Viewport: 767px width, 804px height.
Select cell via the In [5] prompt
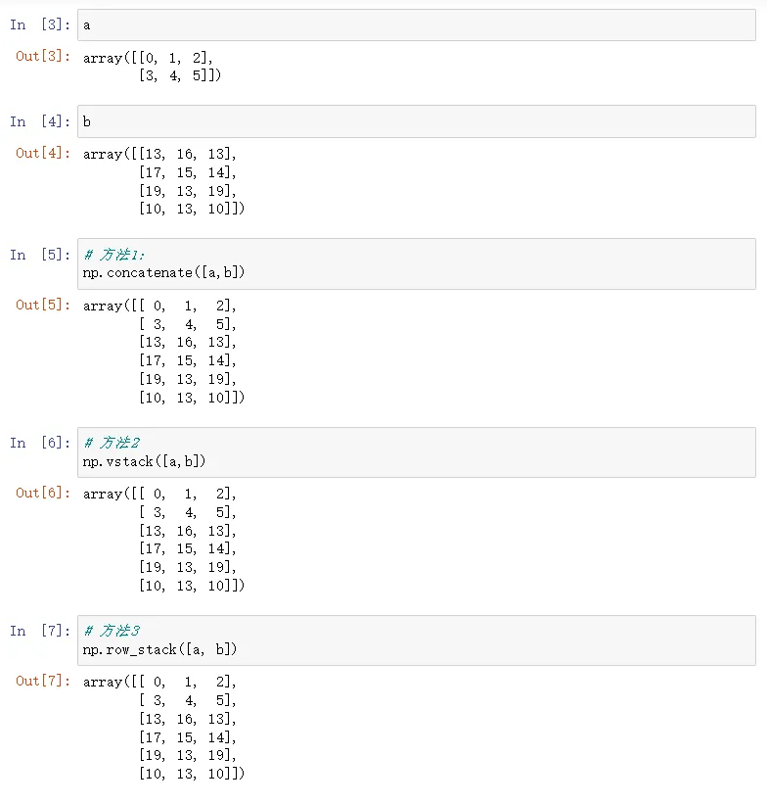tap(39, 255)
